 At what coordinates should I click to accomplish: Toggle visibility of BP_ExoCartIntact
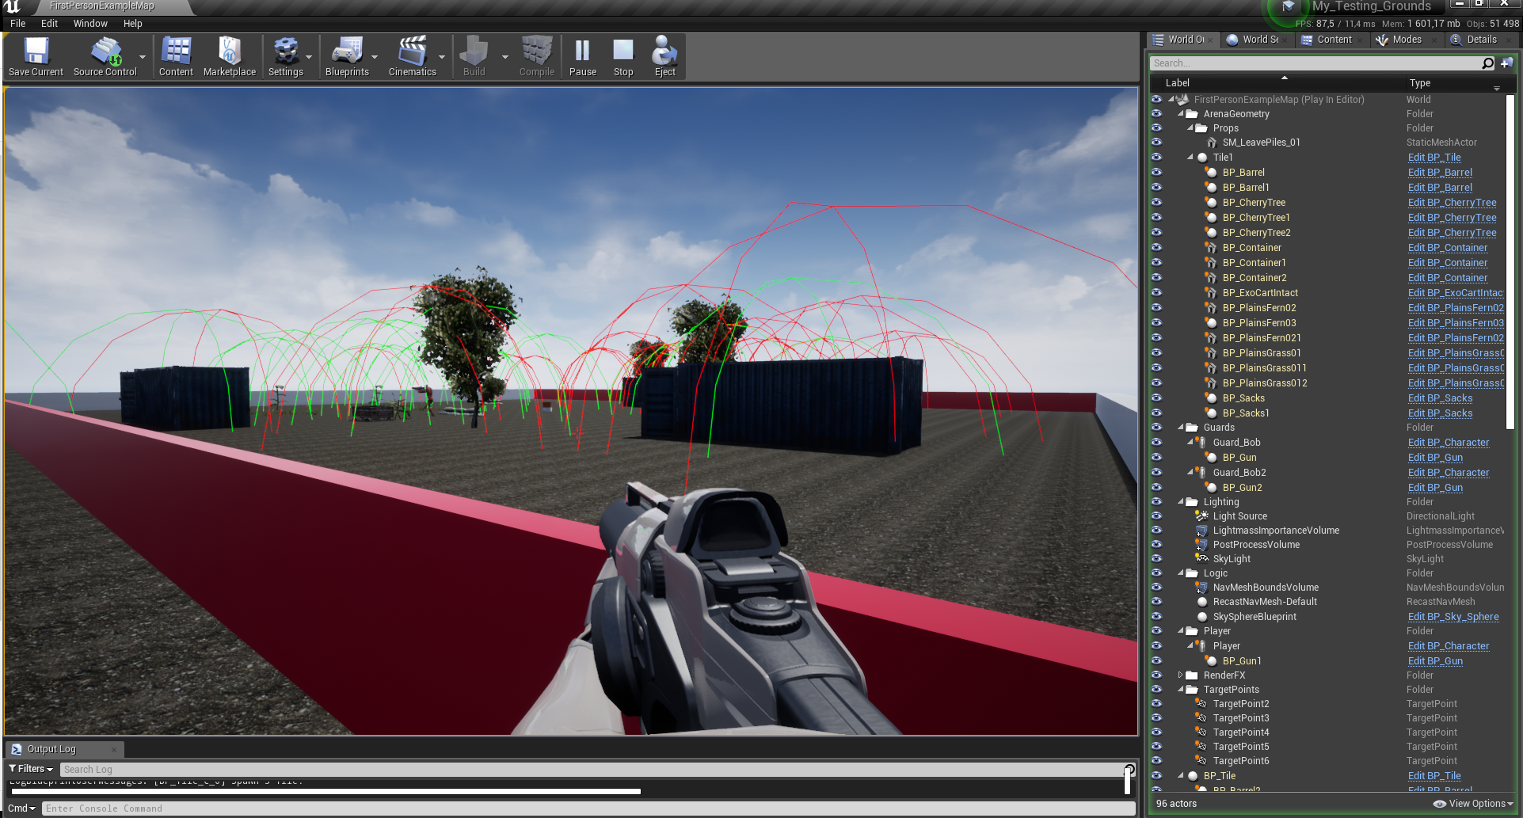tap(1157, 293)
